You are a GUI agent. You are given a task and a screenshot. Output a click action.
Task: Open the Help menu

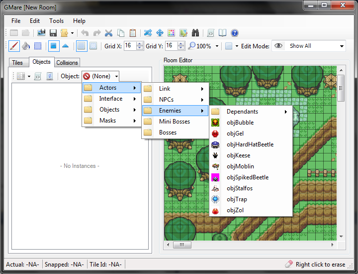coord(79,21)
